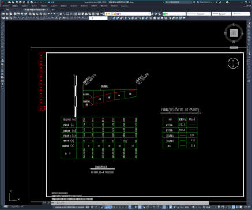
Task: Click the Plot printer icon in Standard toolbar
Action: 15,14
